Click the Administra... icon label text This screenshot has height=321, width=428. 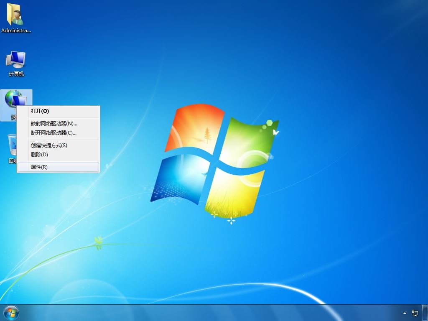click(x=16, y=31)
